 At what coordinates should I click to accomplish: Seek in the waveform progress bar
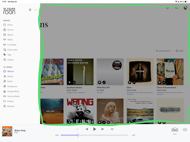click(94, 135)
